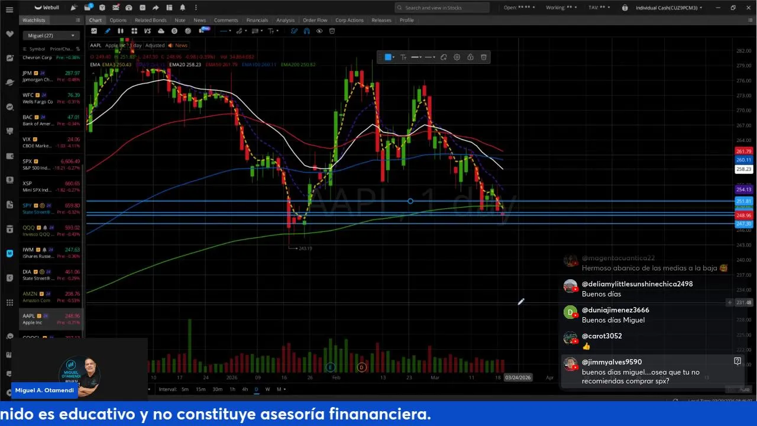The height and width of the screenshot is (426, 757).
Task: Open the text style icon in floating toolbar
Action: click(x=403, y=57)
